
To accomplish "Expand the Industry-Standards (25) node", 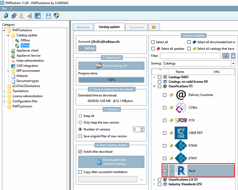I will point(154,184).
